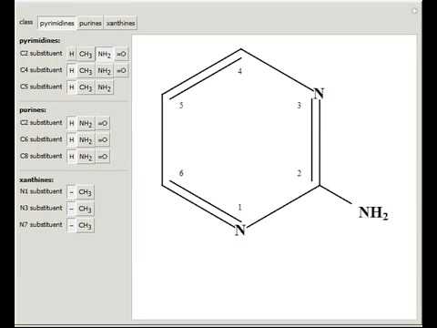Set pyrimidine C5 substituent to NH2
Screen dimensions: 437x328
[104, 87]
